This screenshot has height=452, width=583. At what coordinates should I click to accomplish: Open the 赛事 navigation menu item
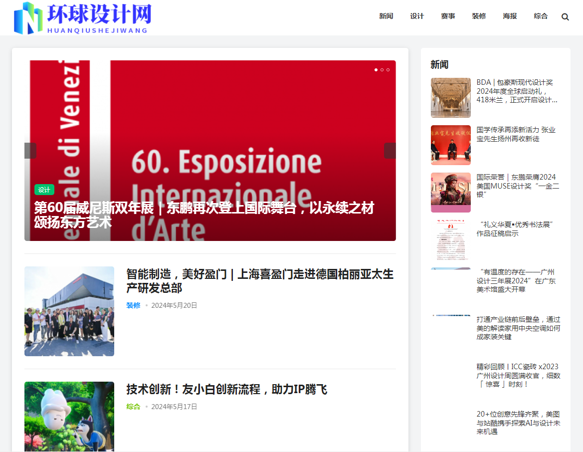point(448,16)
